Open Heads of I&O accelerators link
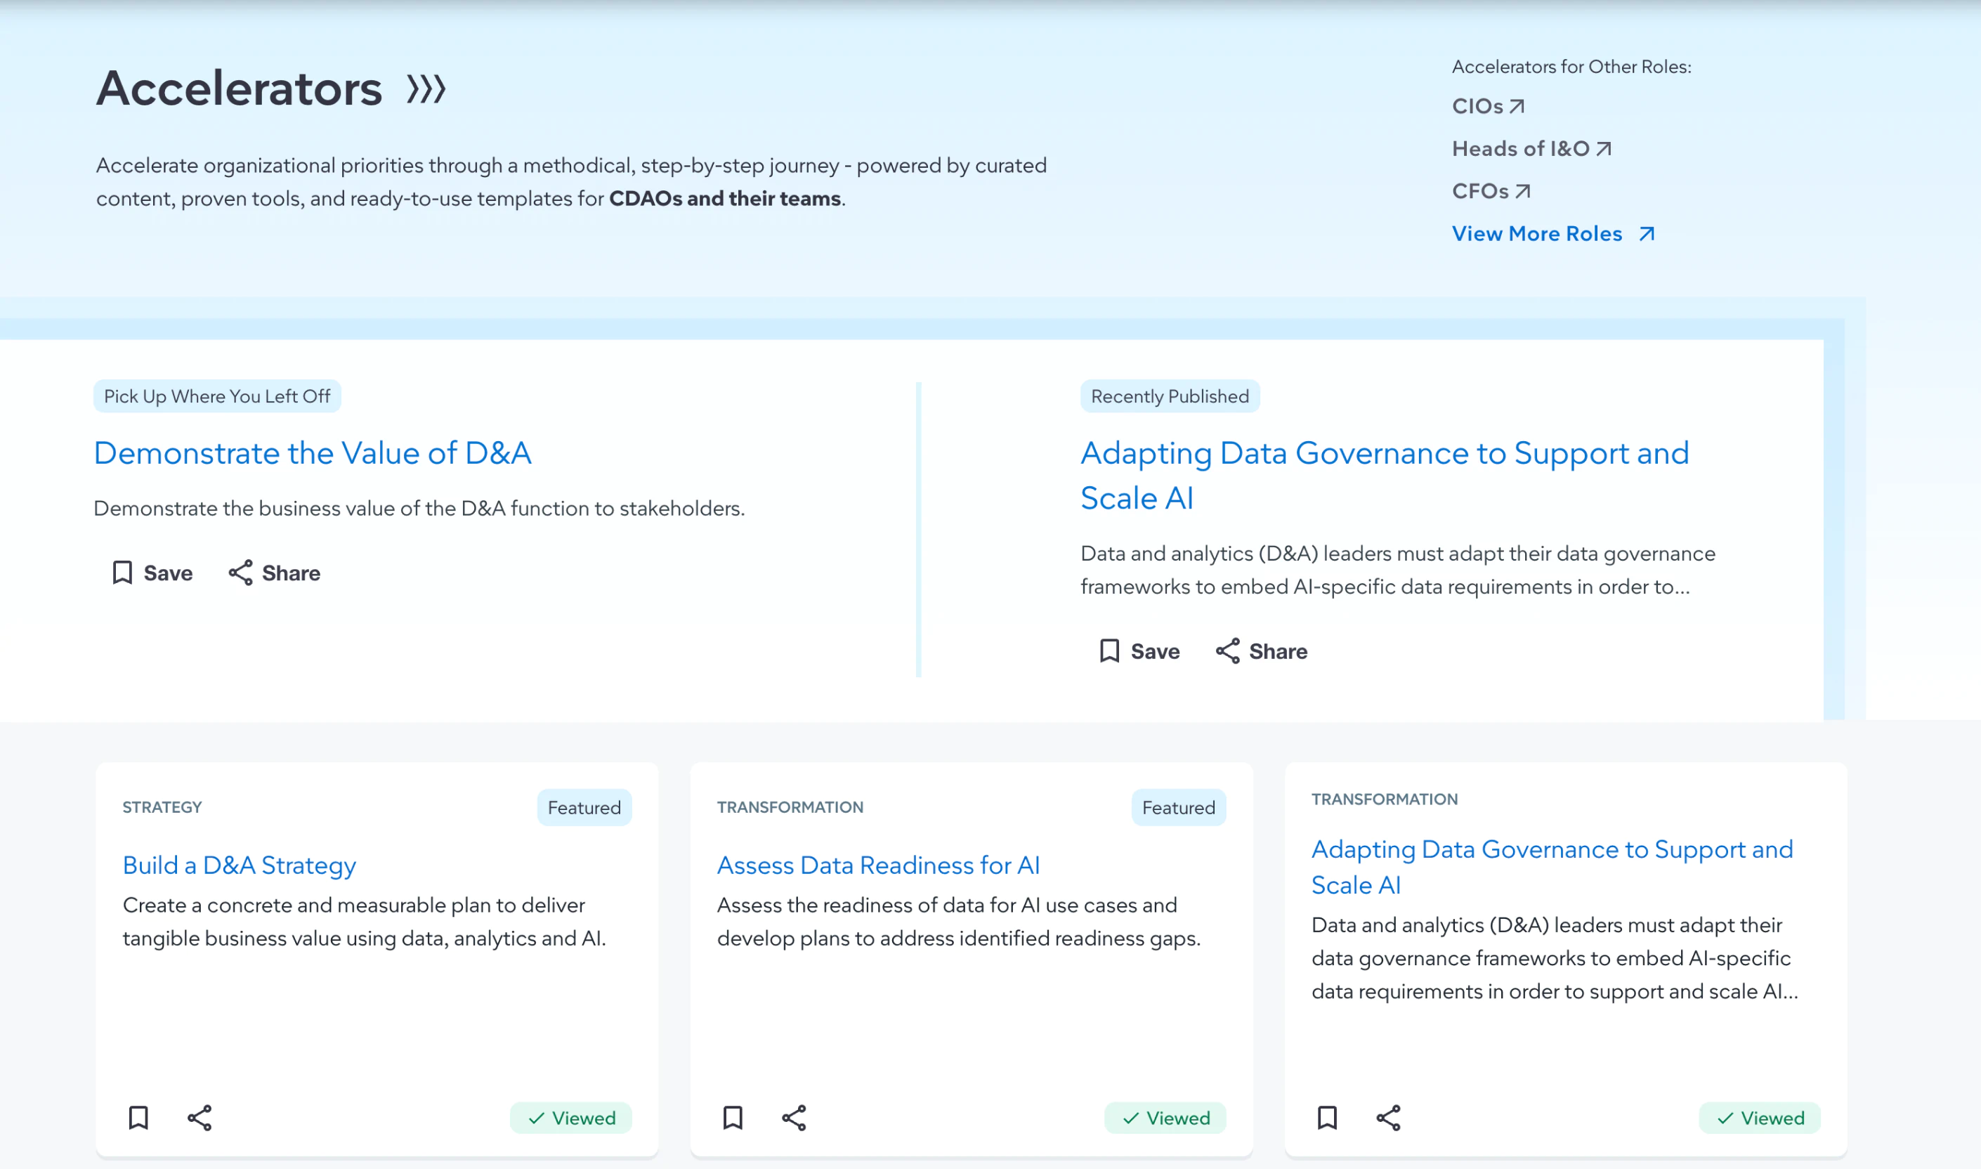The width and height of the screenshot is (1981, 1169). click(x=1531, y=149)
